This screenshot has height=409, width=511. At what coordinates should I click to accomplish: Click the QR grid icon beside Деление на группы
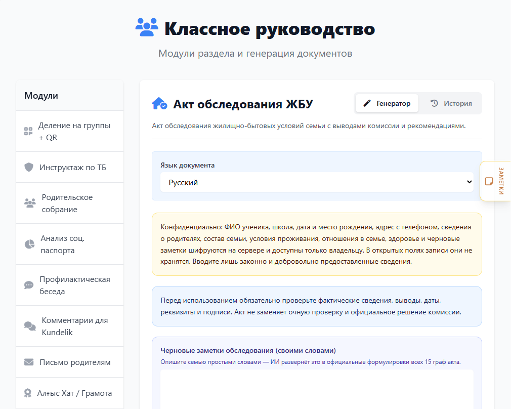28,131
